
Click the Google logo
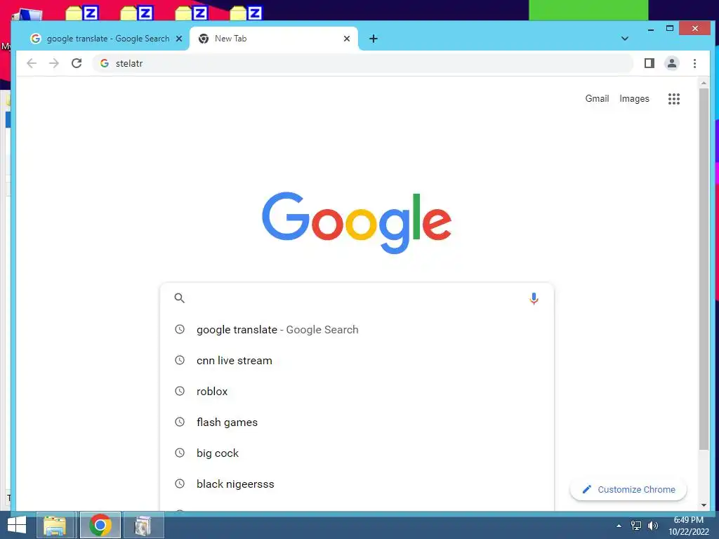click(x=357, y=222)
